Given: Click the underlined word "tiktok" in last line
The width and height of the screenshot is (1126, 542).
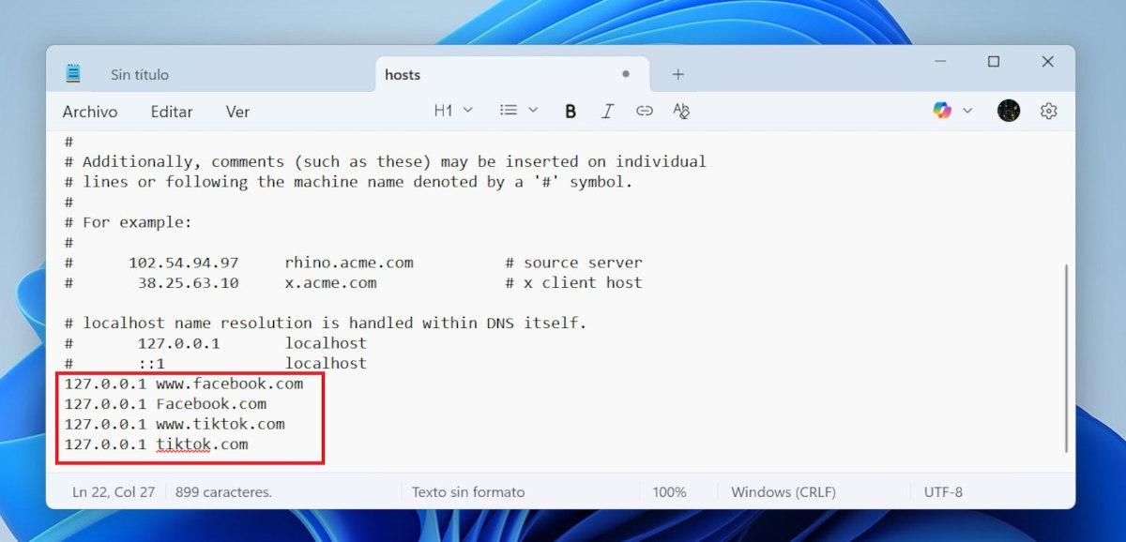Looking at the screenshot, I should point(183,444).
